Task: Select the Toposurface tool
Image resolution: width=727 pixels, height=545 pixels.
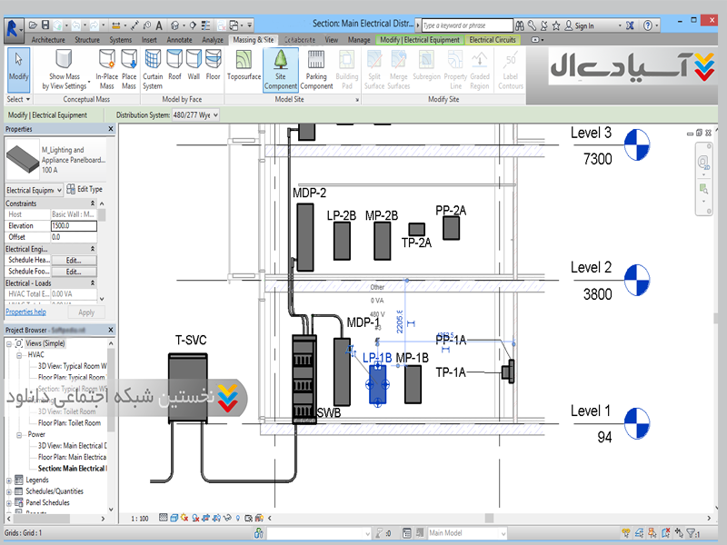Action: [x=244, y=68]
